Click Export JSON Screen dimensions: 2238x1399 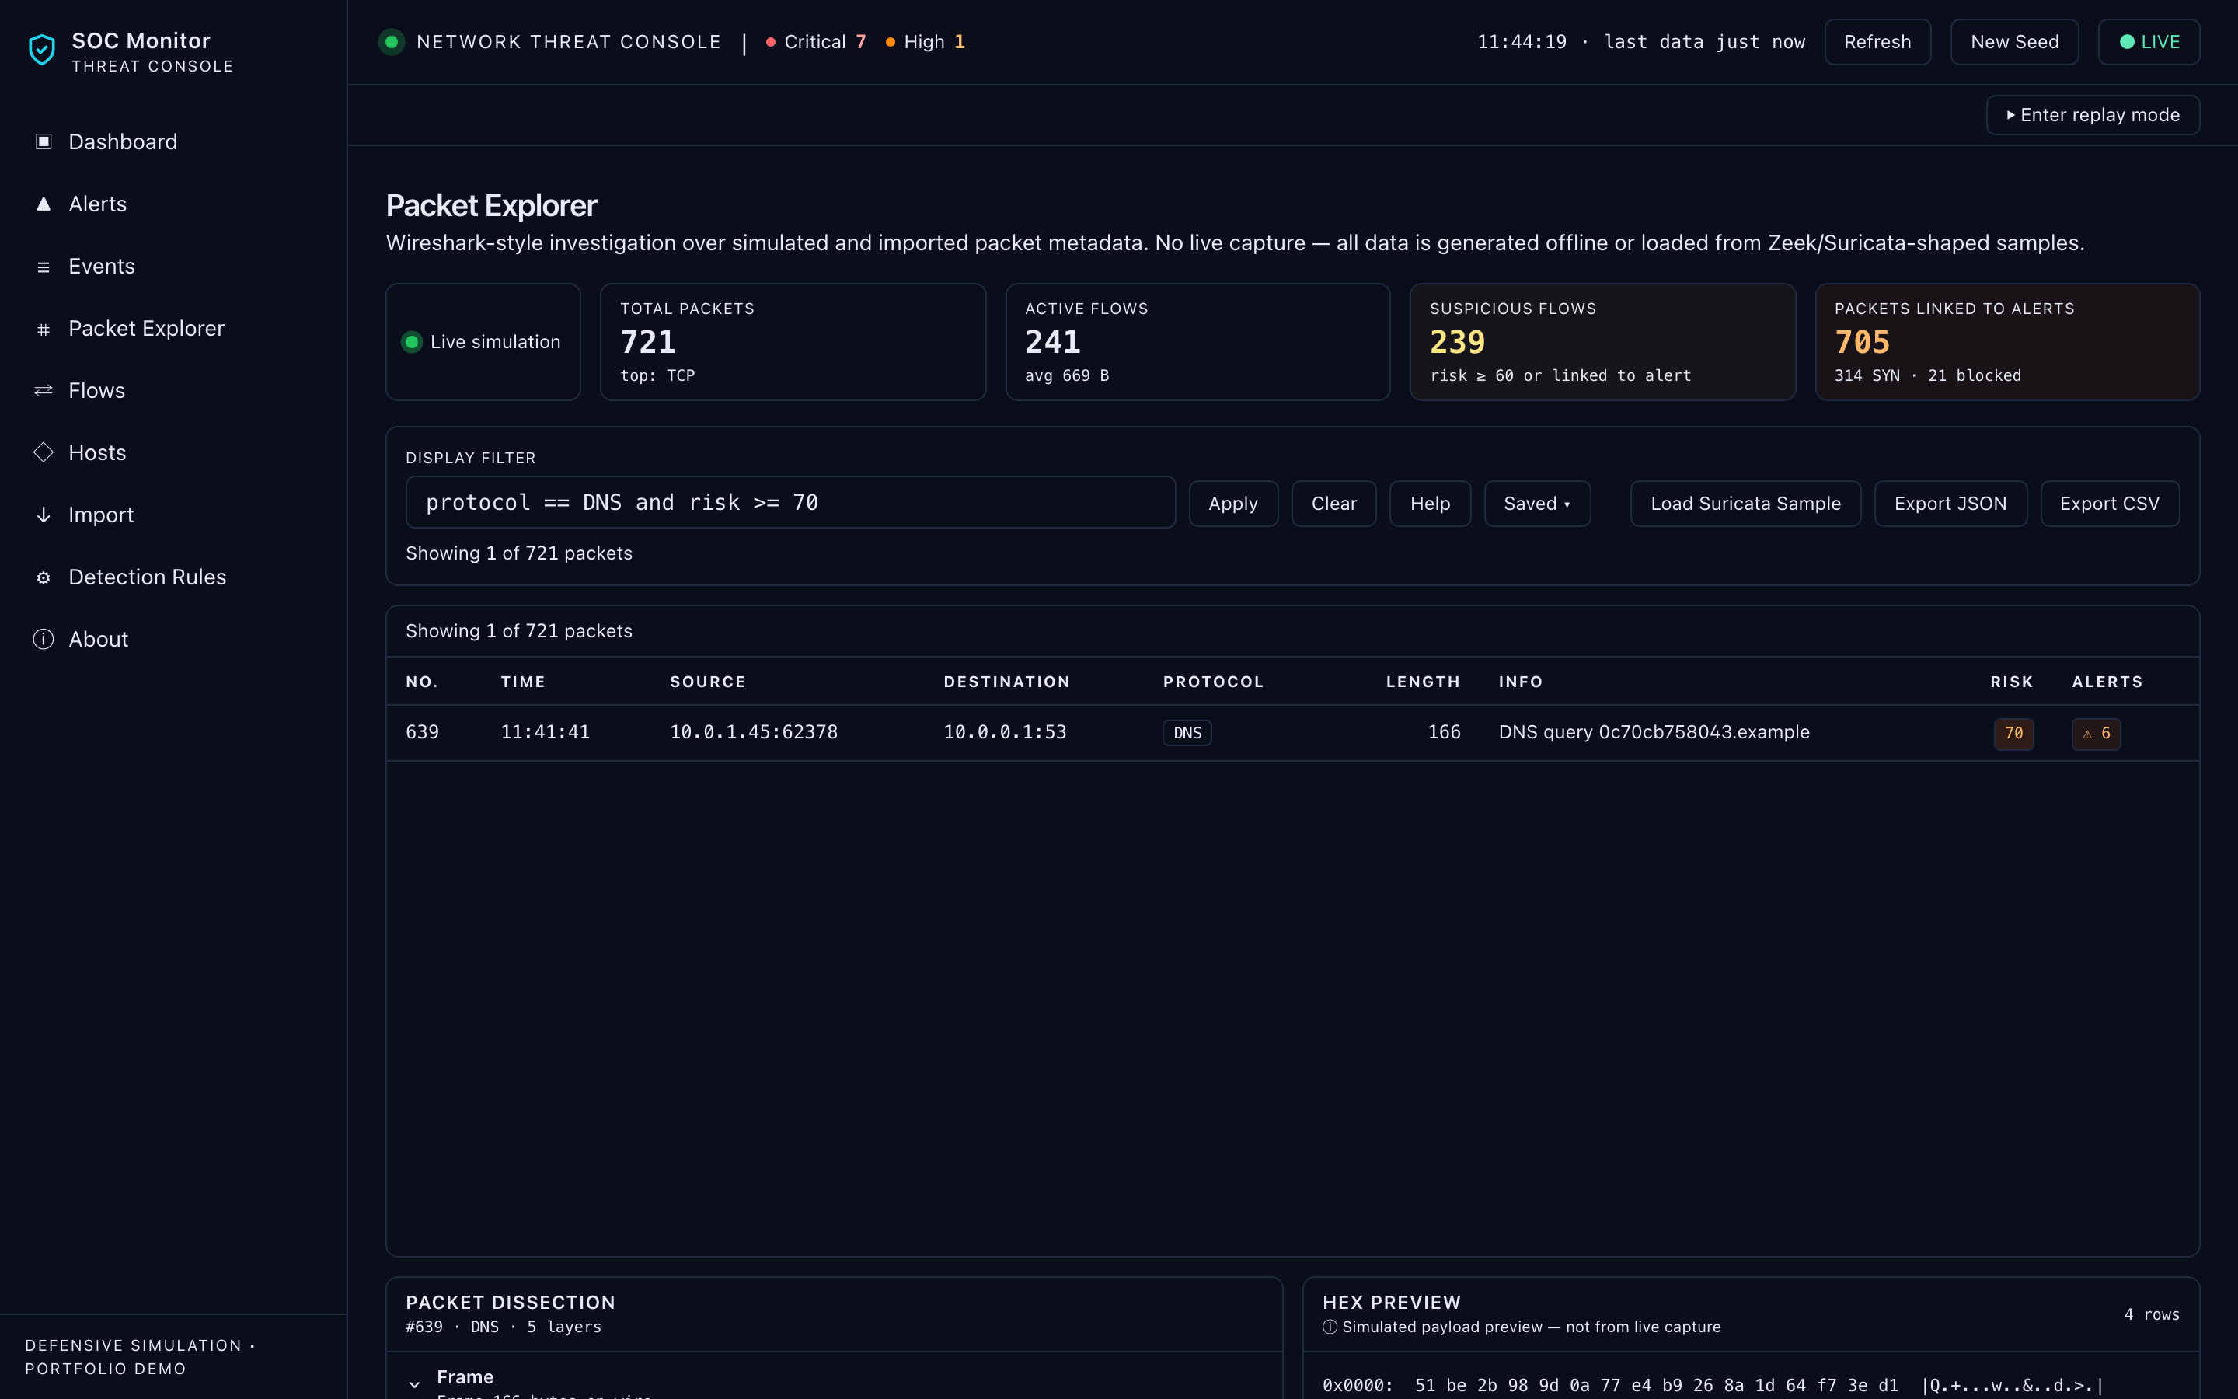pyautogui.click(x=1950, y=504)
